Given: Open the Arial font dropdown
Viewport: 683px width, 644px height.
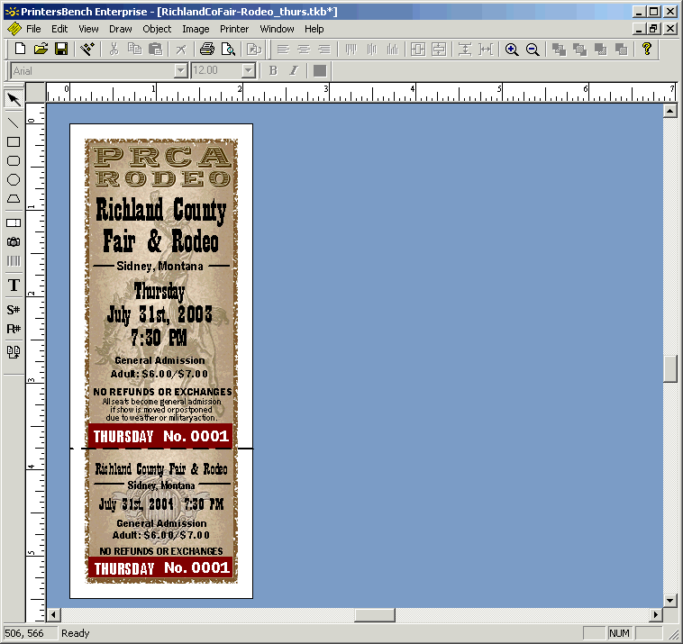Looking at the screenshot, I should (x=181, y=70).
